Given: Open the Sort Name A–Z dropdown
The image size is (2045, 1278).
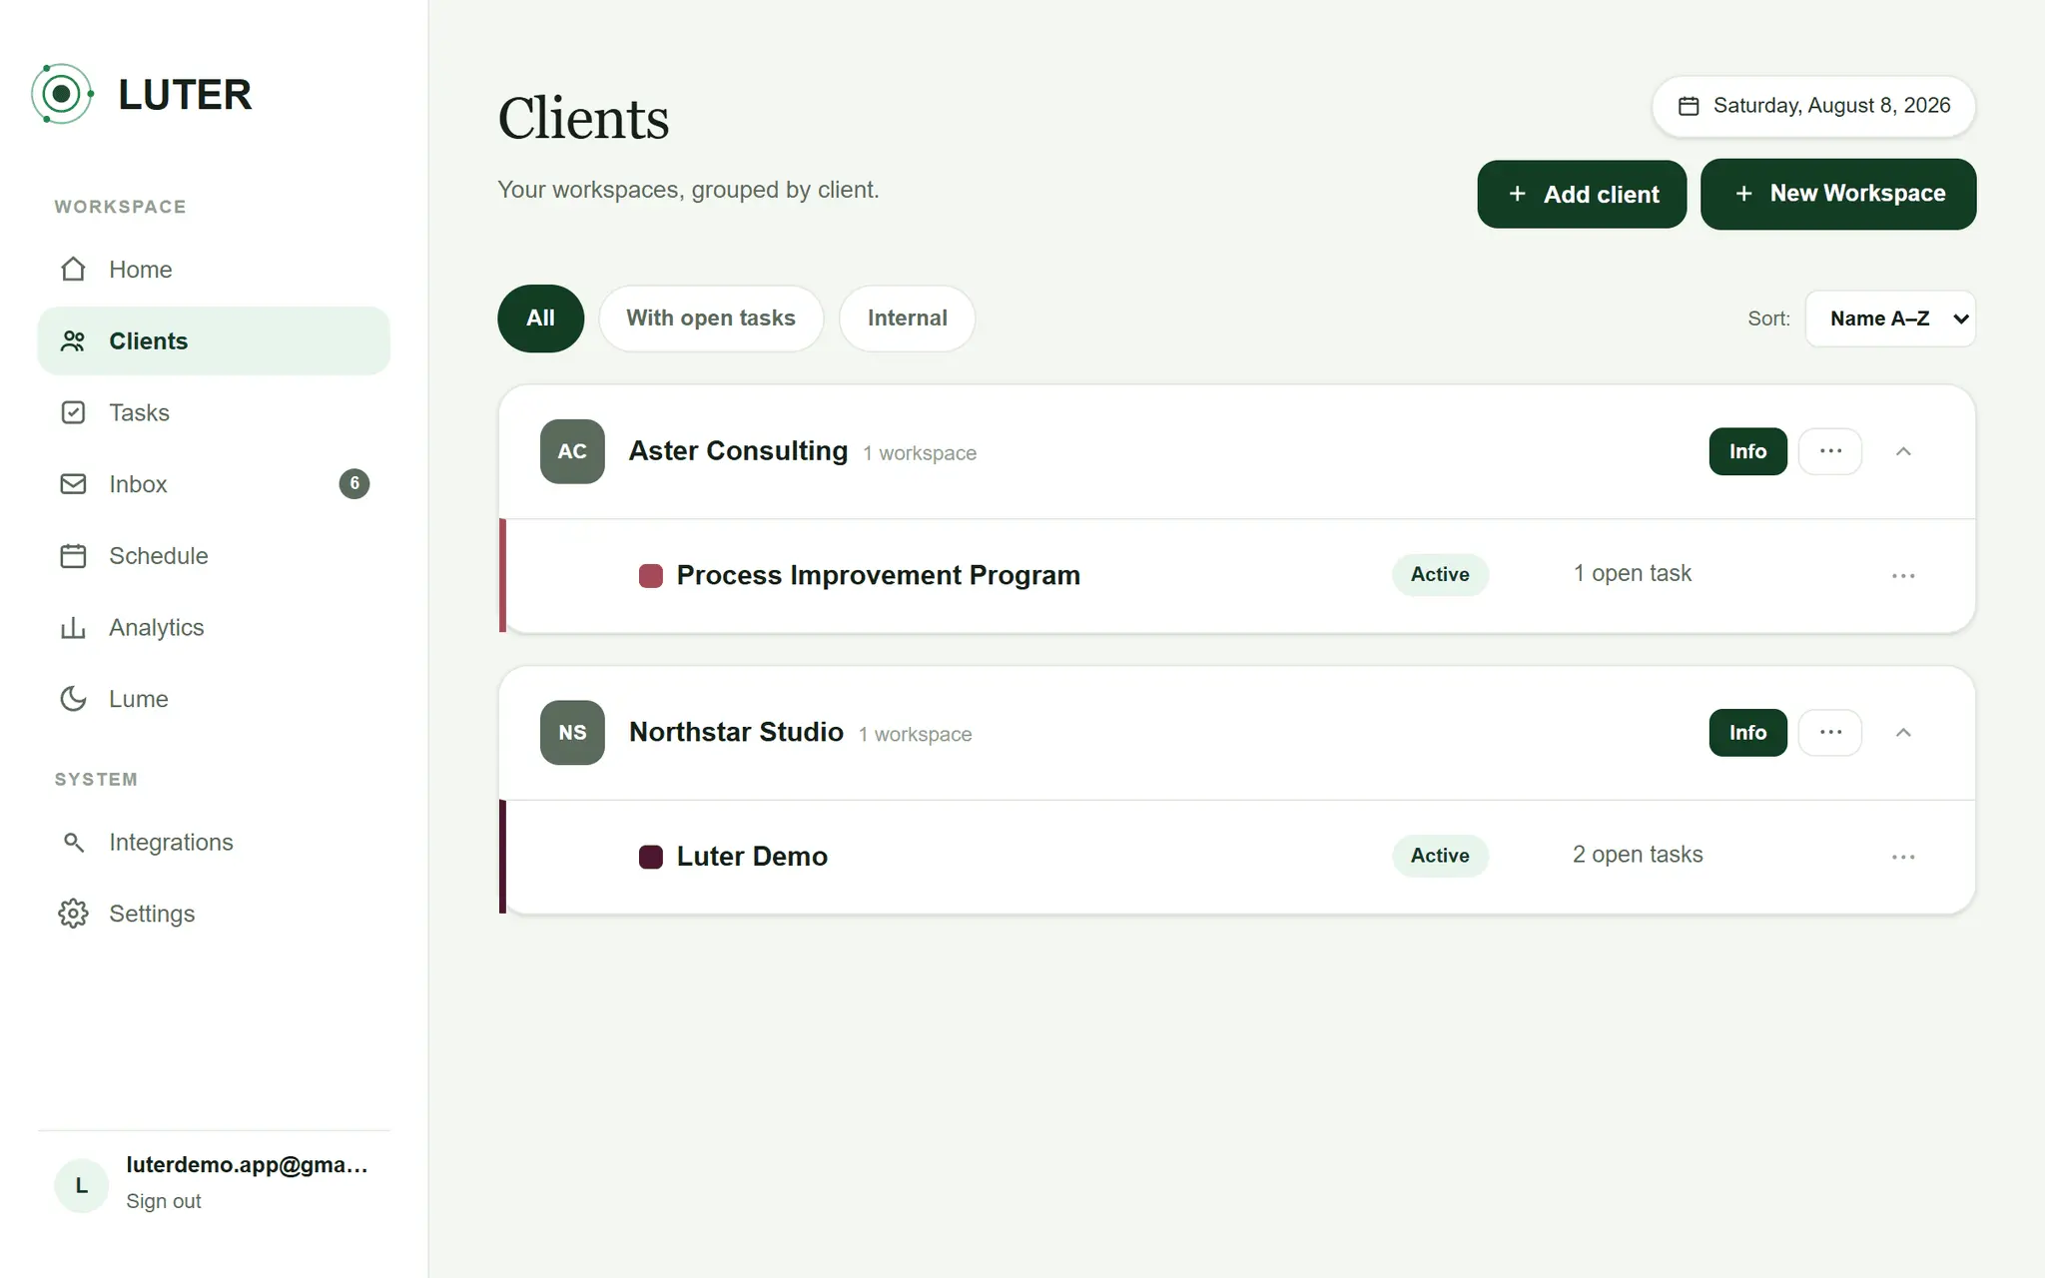Looking at the screenshot, I should 1890,319.
